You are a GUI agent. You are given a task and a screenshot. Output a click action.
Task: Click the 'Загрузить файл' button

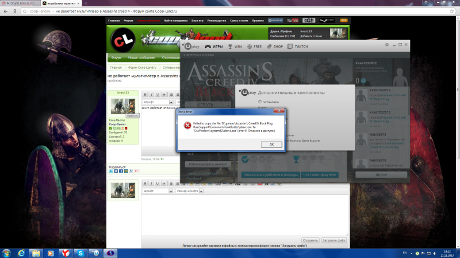pyautogui.click(x=334, y=240)
